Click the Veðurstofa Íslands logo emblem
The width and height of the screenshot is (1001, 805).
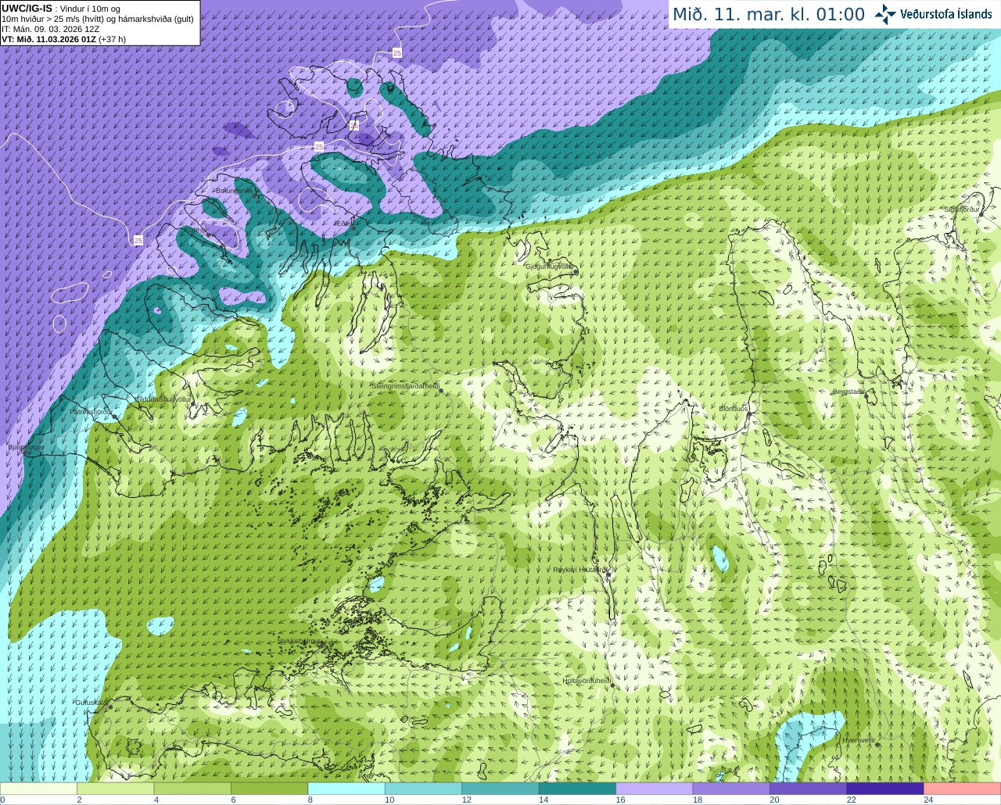885,13
